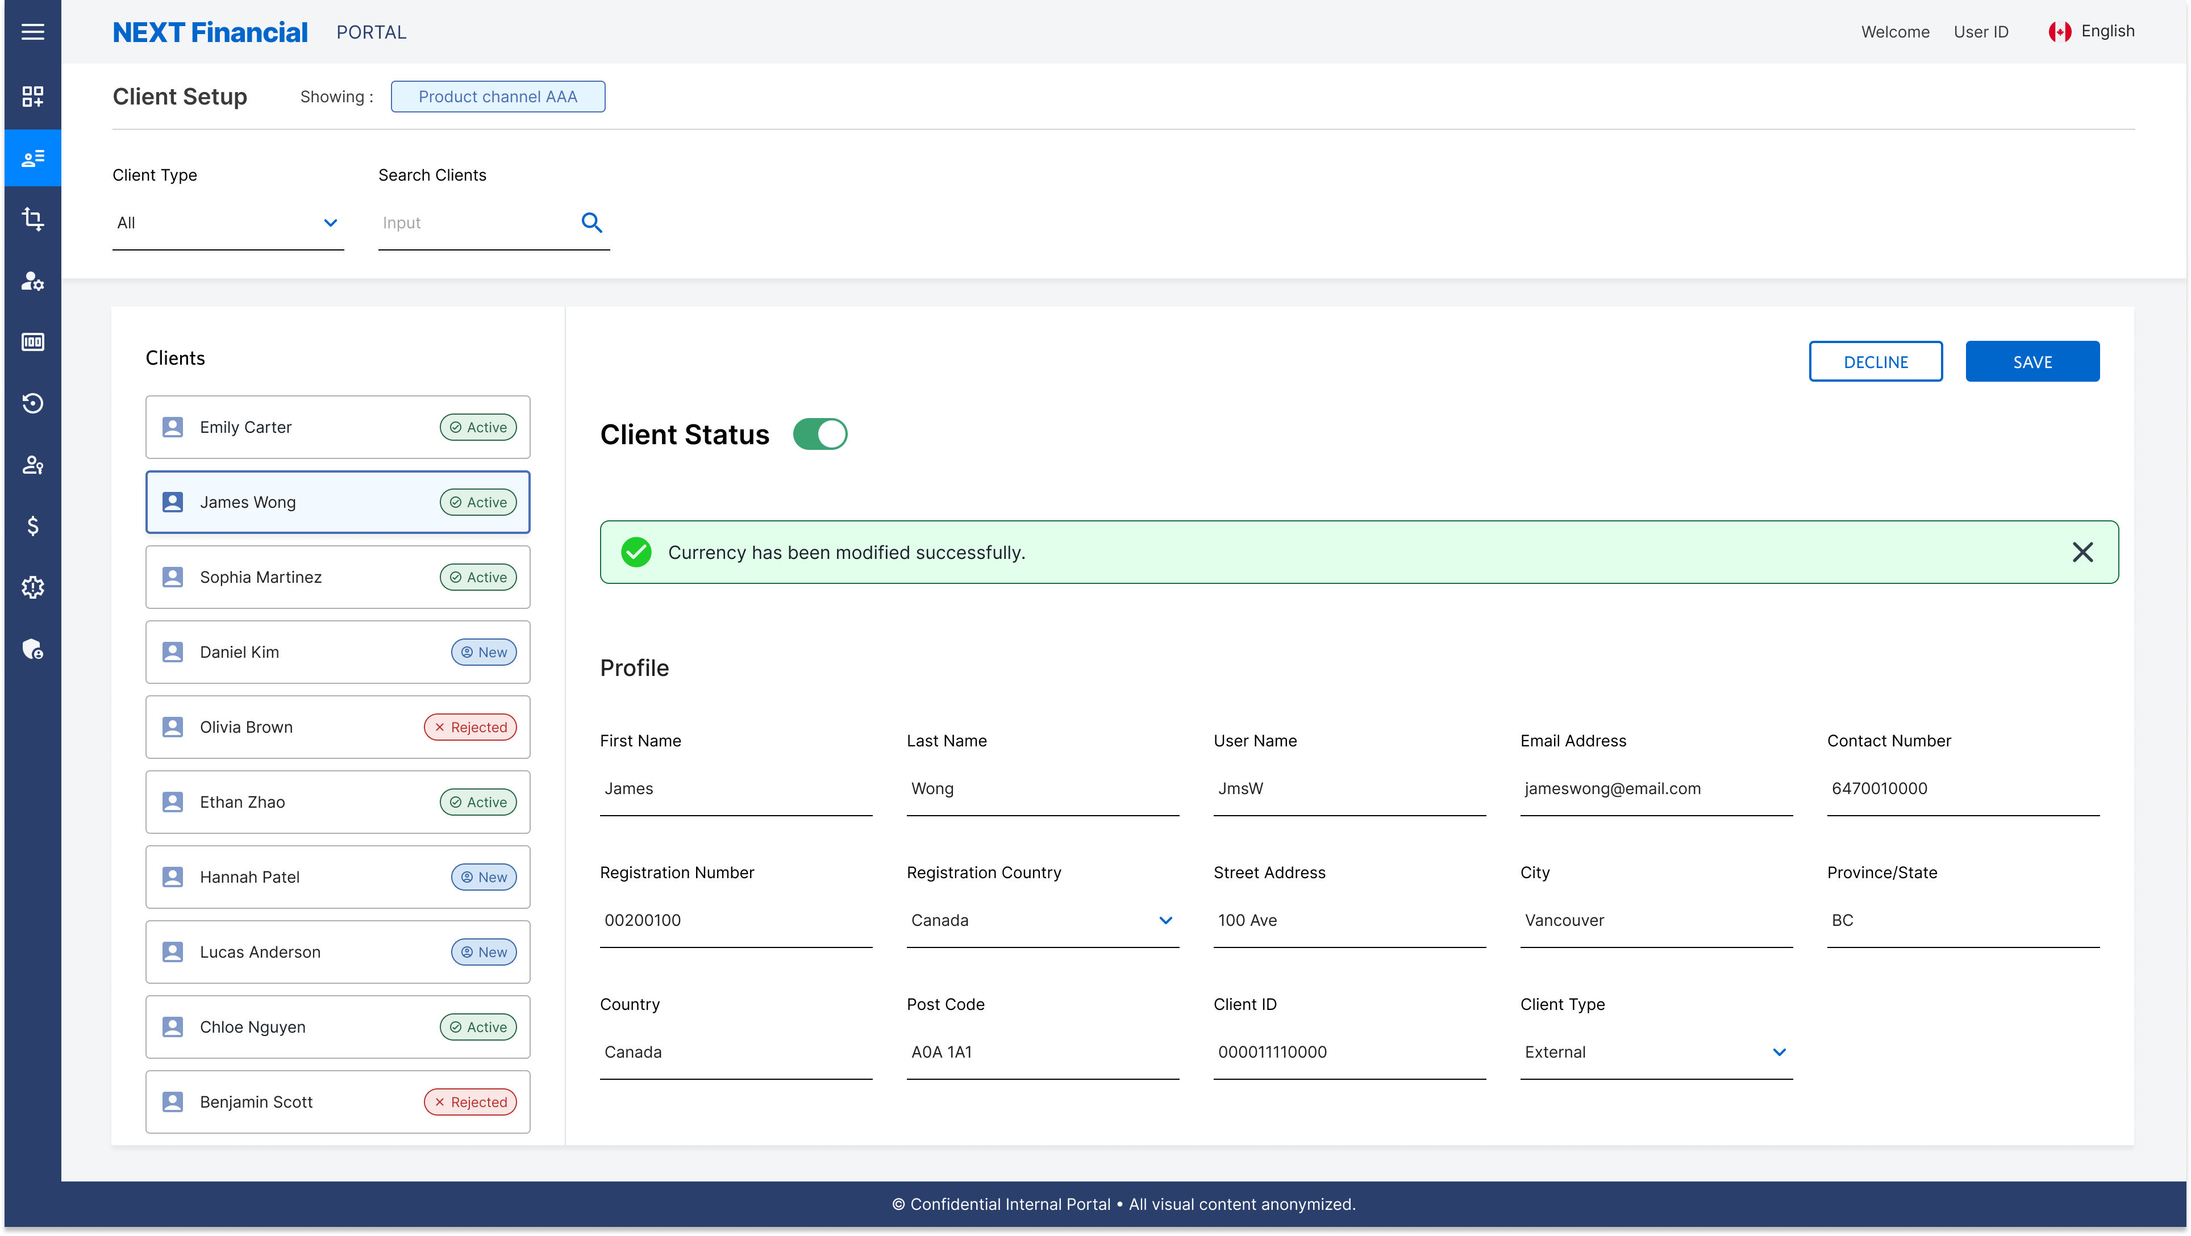Screen dimensions: 2191x1236
Task: Open the dashboard widgets icon in sidebar
Action: pos(33,96)
